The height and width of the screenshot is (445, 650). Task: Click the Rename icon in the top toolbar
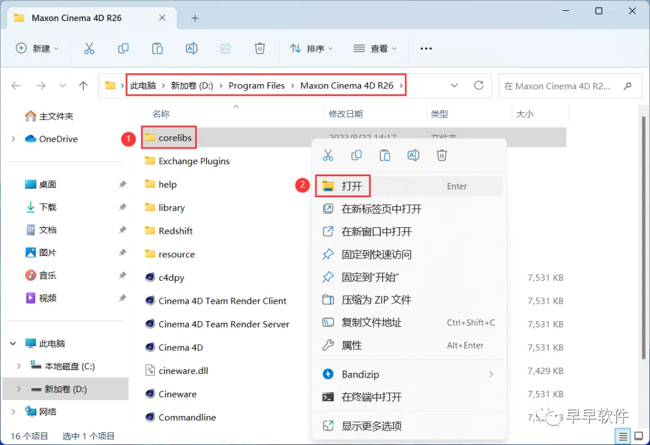[191, 49]
